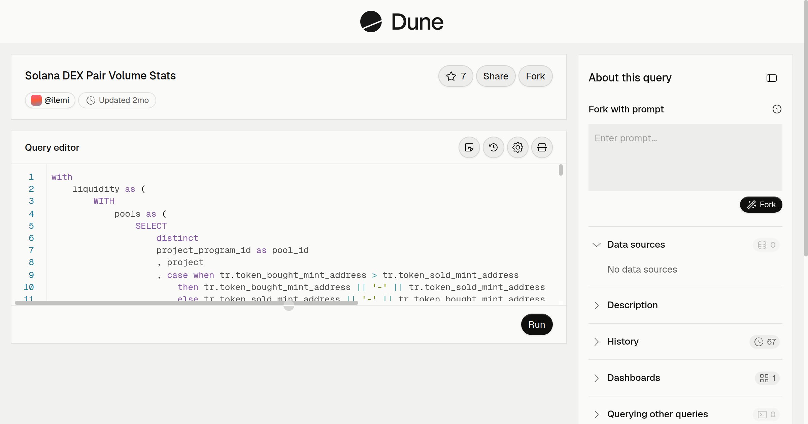
Task: Click code line 7 project_program_id
Action: [x=203, y=250]
